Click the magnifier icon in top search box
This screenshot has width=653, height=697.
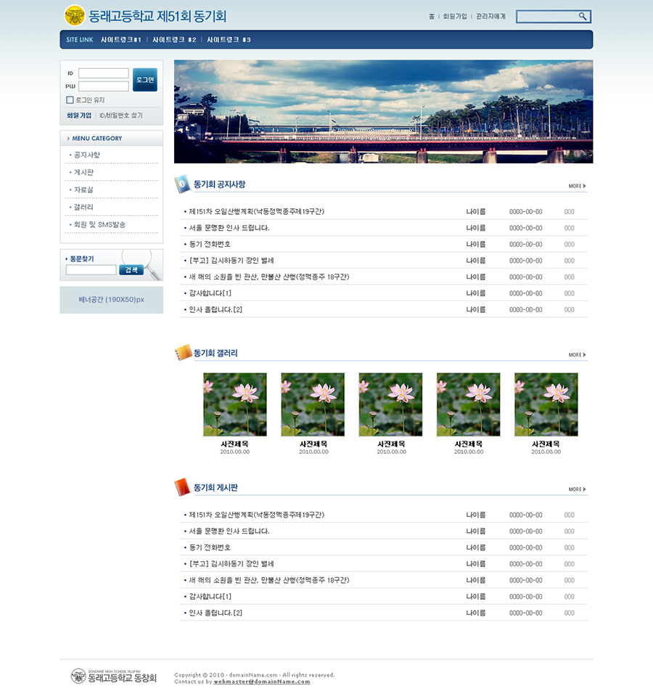(x=583, y=16)
